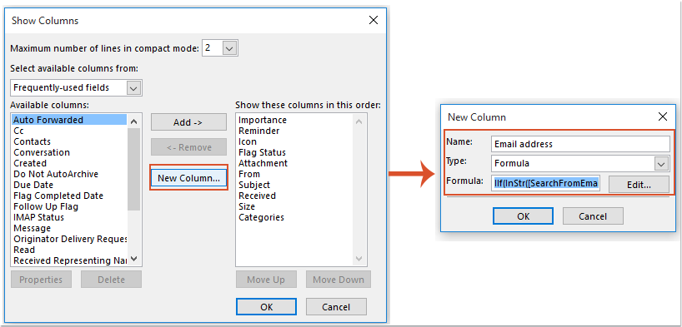Select Conversation in Available columns
The image size is (682, 327).
(x=69, y=152)
